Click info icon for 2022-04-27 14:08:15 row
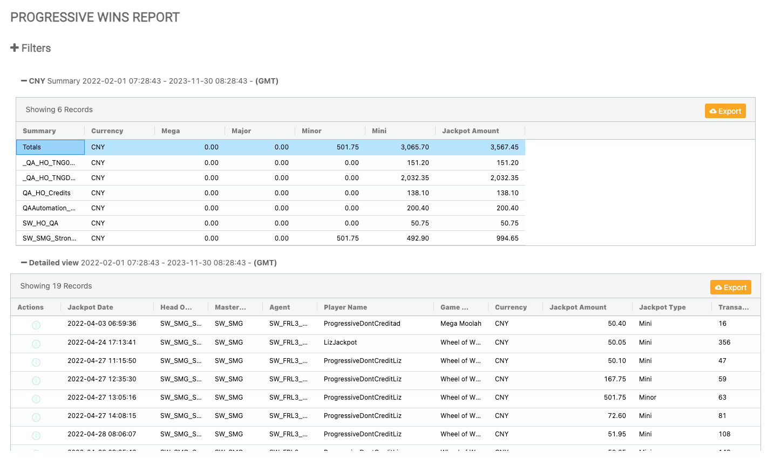Image resolution: width=774 pixels, height=466 pixels. pos(36,417)
